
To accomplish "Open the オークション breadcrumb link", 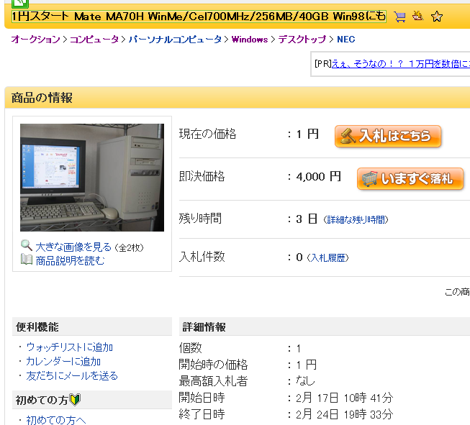I will [35, 40].
